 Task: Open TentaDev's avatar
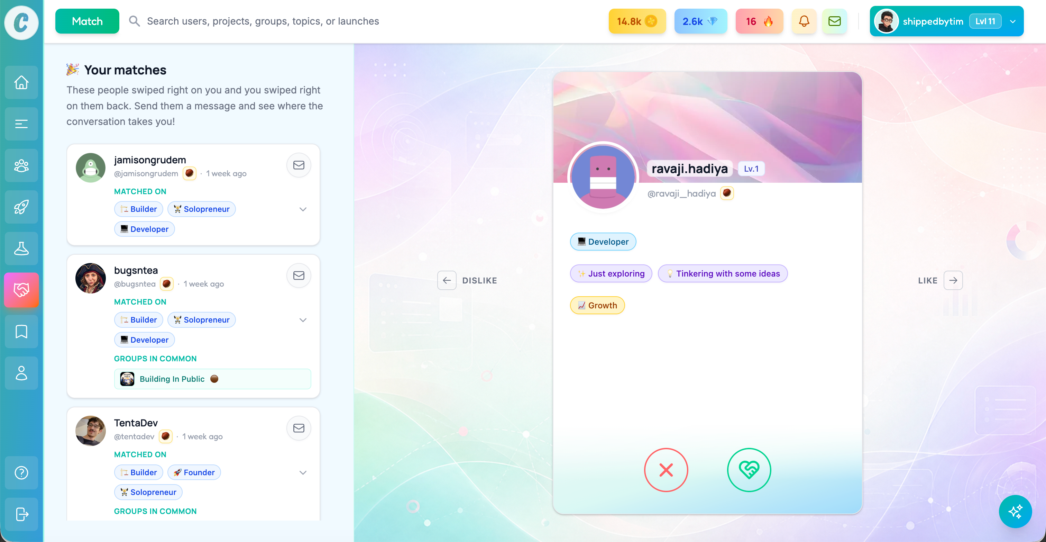[91, 431]
